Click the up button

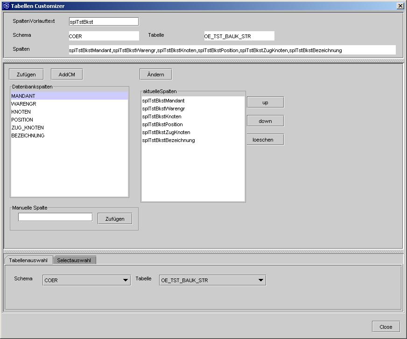coord(265,102)
